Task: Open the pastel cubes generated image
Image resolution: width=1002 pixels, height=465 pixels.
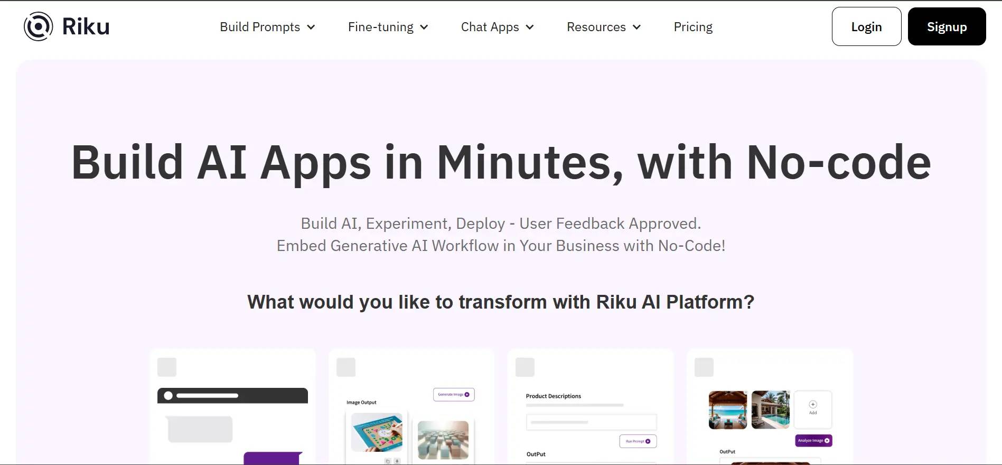Action: coord(443,440)
